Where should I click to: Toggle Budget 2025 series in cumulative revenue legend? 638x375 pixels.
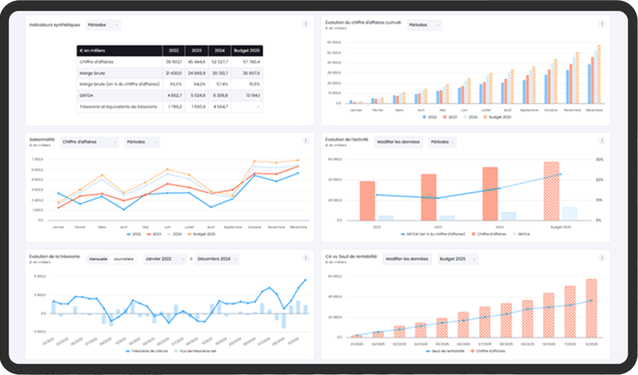click(498, 117)
